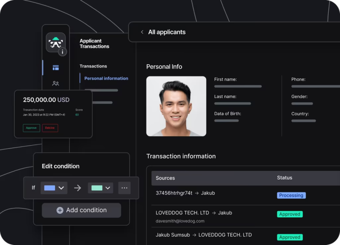Screen dimensions: 340x245
Task: Open the info badge on the logo
Action: (62, 52)
